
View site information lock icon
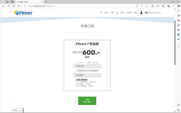click(25, 6)
